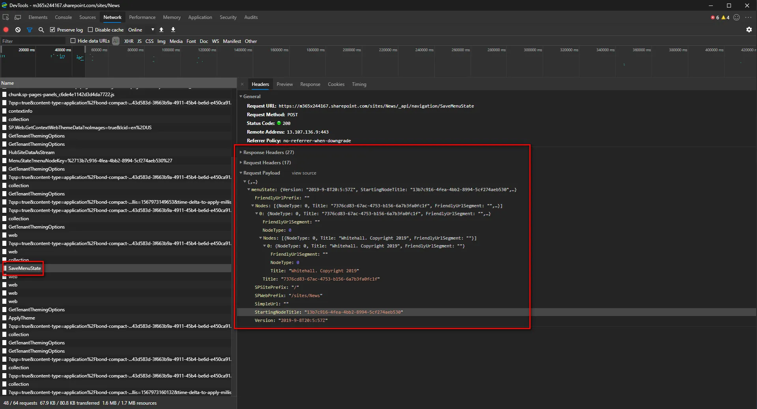The image size is (757, 409).
Task: Open DevTools feedback smiley icon
Action: click(x=736, y=17)
